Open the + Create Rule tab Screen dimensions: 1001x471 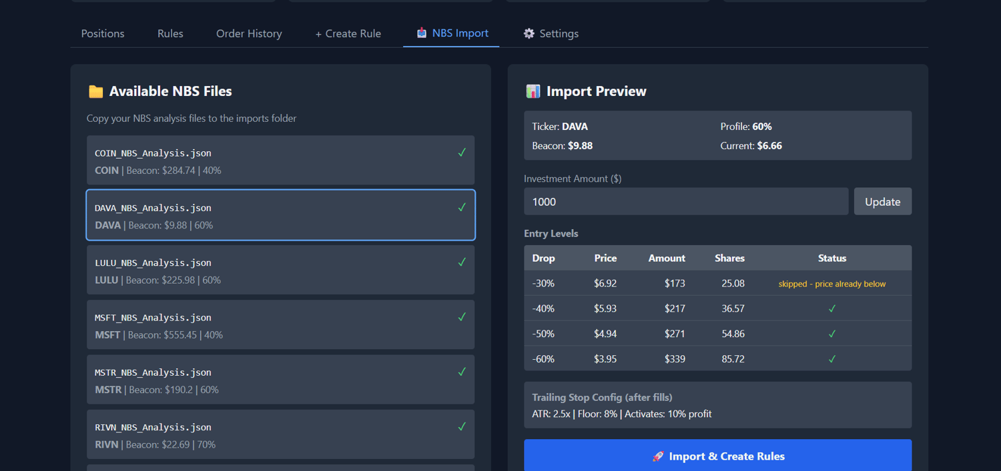click(x=348, y=33)
